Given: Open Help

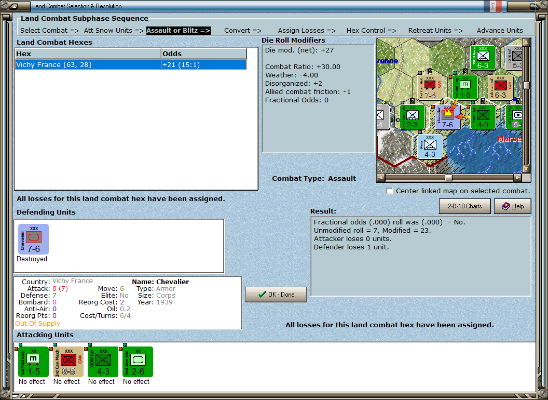Looking at the screenshot, I should [x=513, y=206].
